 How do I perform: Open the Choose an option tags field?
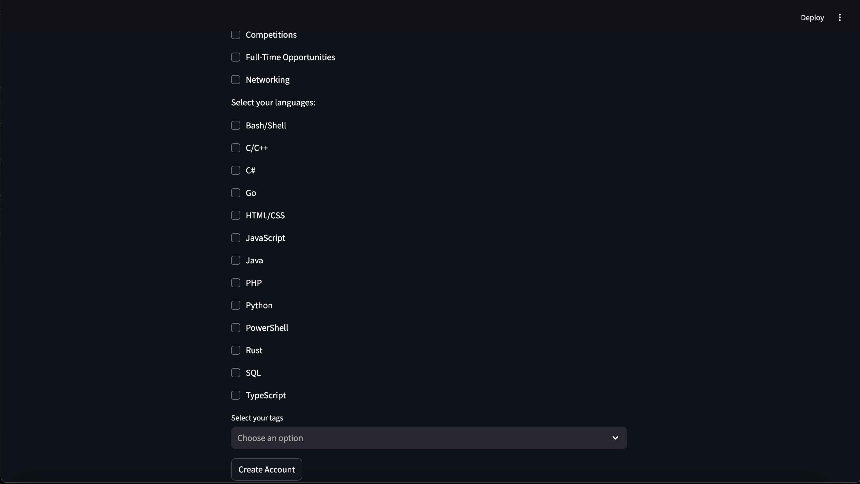point(429,438)
